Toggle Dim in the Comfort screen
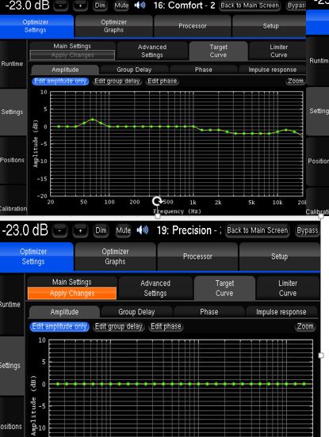329x437 pixels. tap(100, 6)
